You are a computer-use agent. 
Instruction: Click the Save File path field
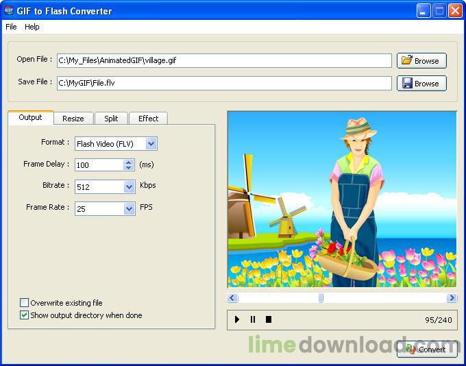coord(223,83)
